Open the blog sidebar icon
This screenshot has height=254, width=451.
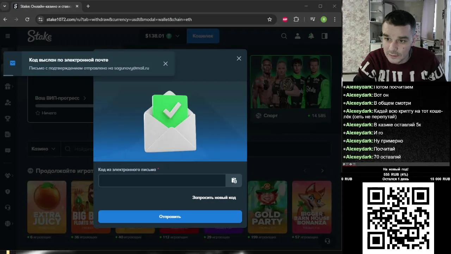coord(8,134)
